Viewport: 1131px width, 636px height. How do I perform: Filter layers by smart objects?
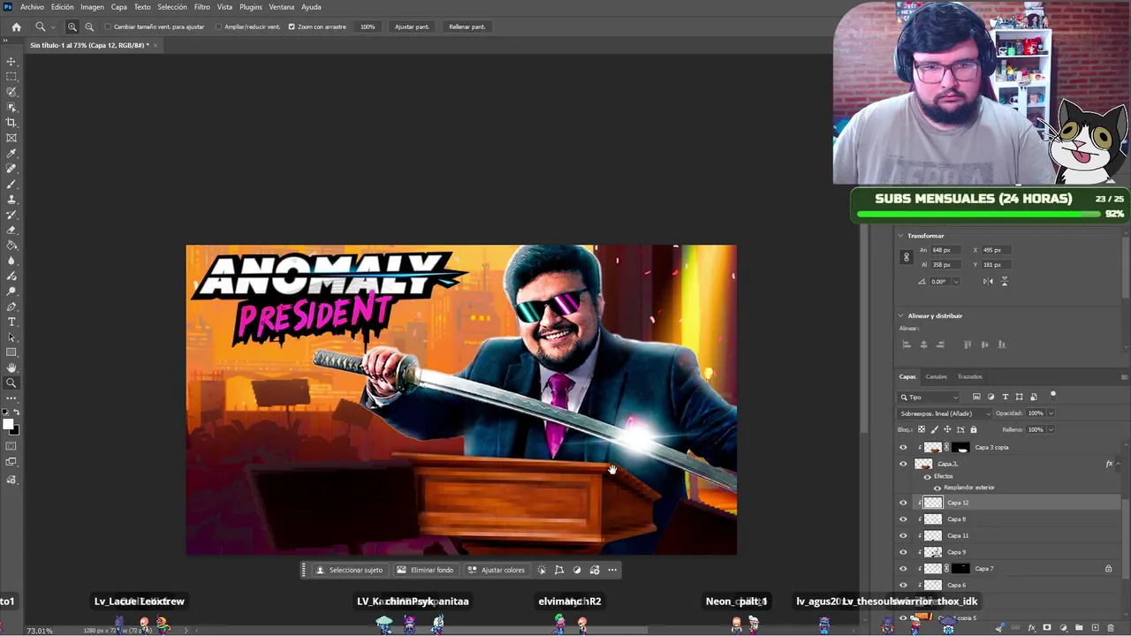click(1033, 397)
